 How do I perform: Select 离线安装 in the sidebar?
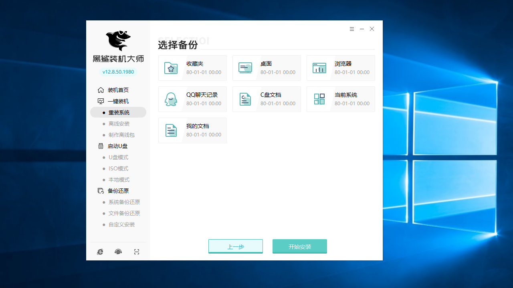119,124
